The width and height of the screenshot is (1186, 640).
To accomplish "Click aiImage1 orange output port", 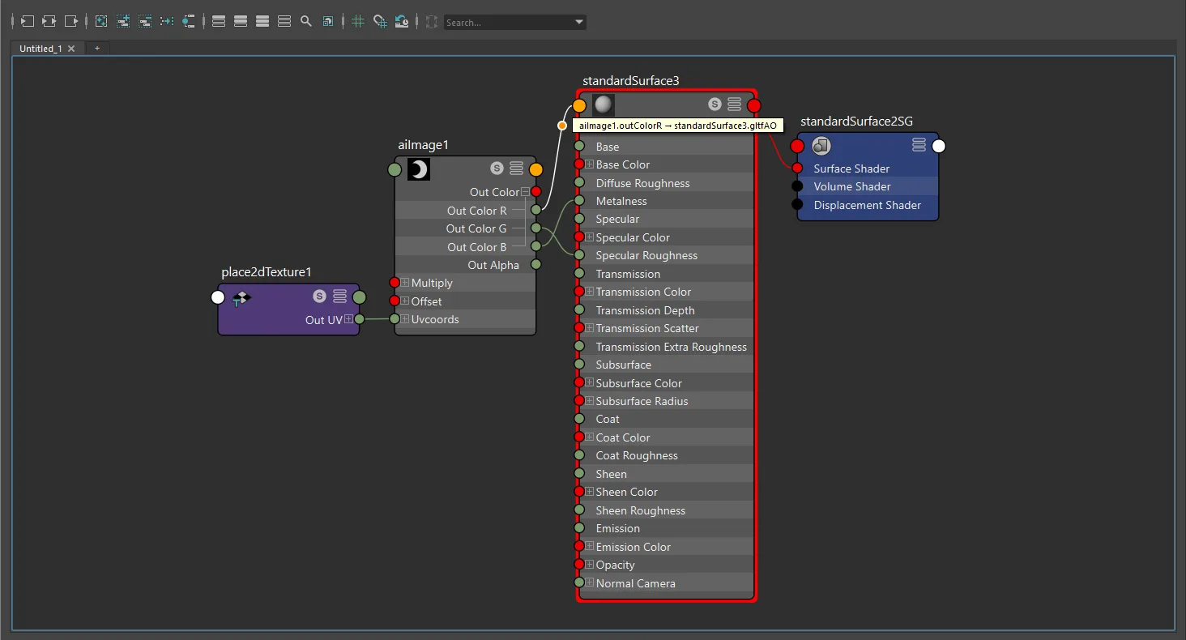I will pyautogui.click(x=536, y=169).
